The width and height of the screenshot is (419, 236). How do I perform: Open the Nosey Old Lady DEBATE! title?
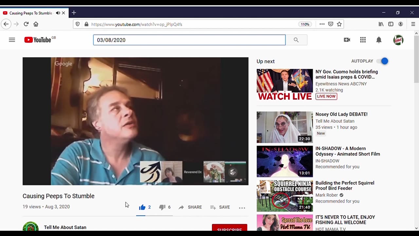click(x=341, y=114)
